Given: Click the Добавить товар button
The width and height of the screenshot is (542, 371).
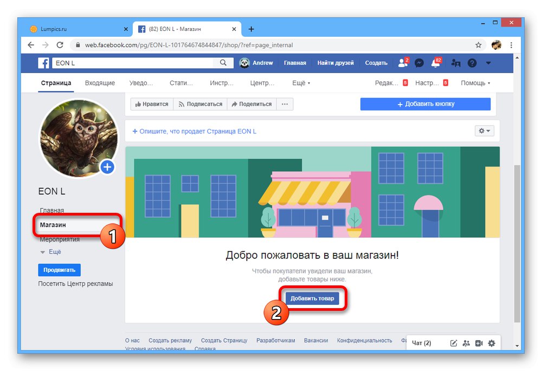Looking at the screenshot, I should point(312,298).
